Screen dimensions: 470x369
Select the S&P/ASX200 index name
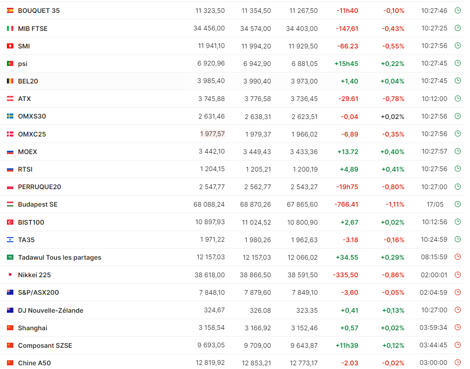click(38, 292)
